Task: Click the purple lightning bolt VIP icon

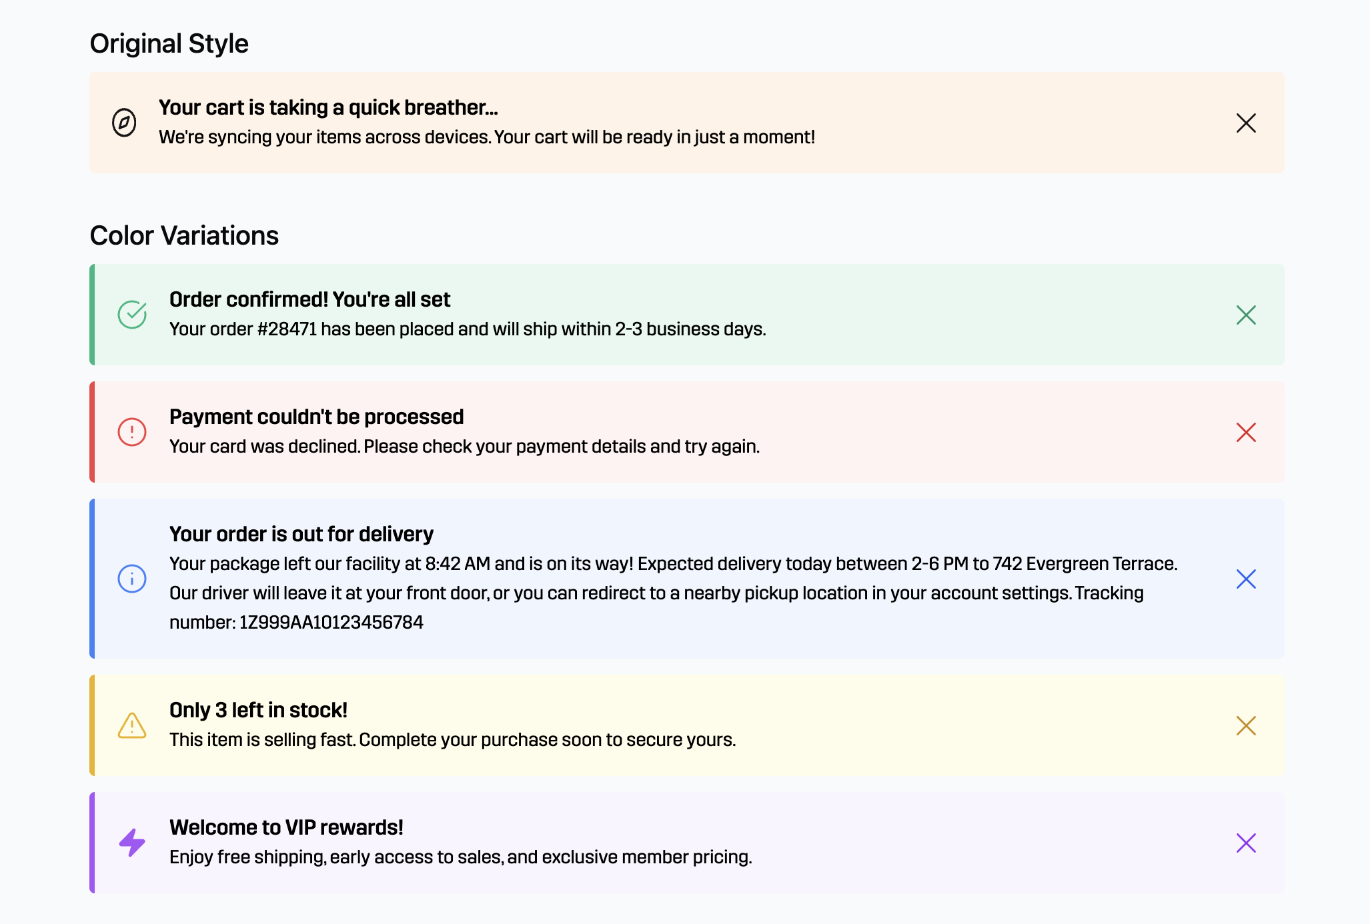Action: [132, 843]
